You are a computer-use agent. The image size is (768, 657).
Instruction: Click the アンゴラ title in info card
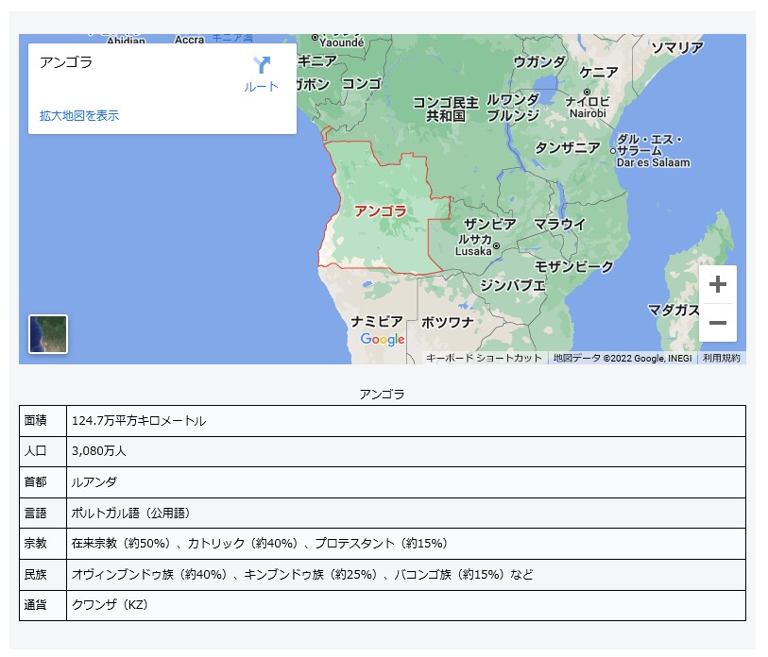click(66, 62)
